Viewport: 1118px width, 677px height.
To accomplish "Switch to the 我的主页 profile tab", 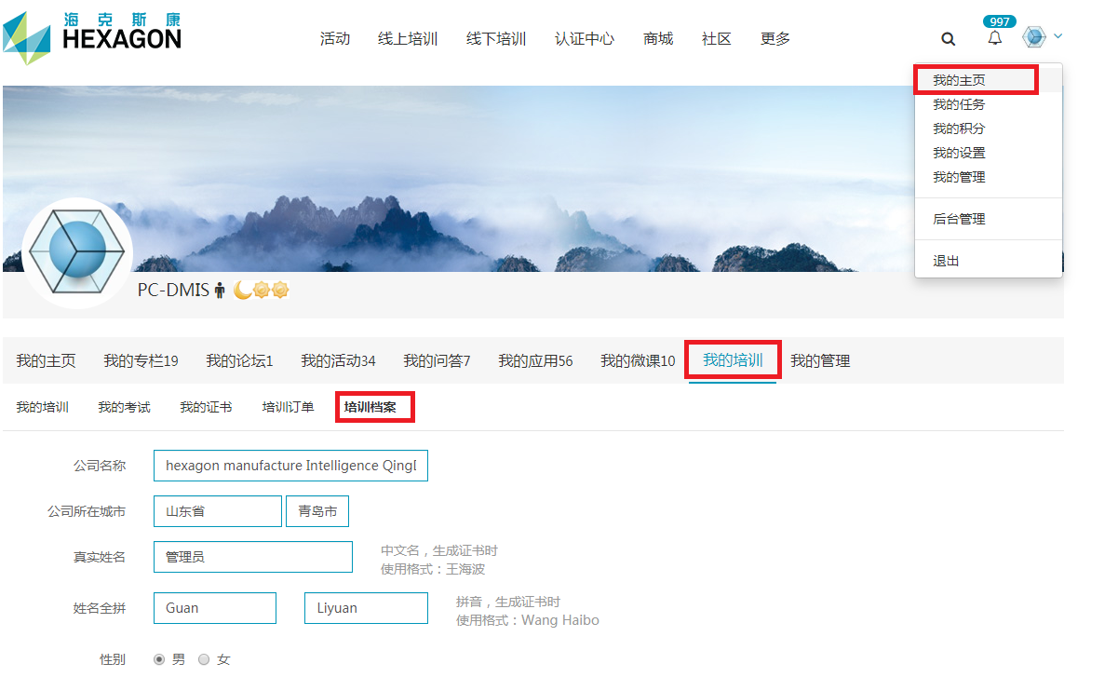I will click(46, 360).
